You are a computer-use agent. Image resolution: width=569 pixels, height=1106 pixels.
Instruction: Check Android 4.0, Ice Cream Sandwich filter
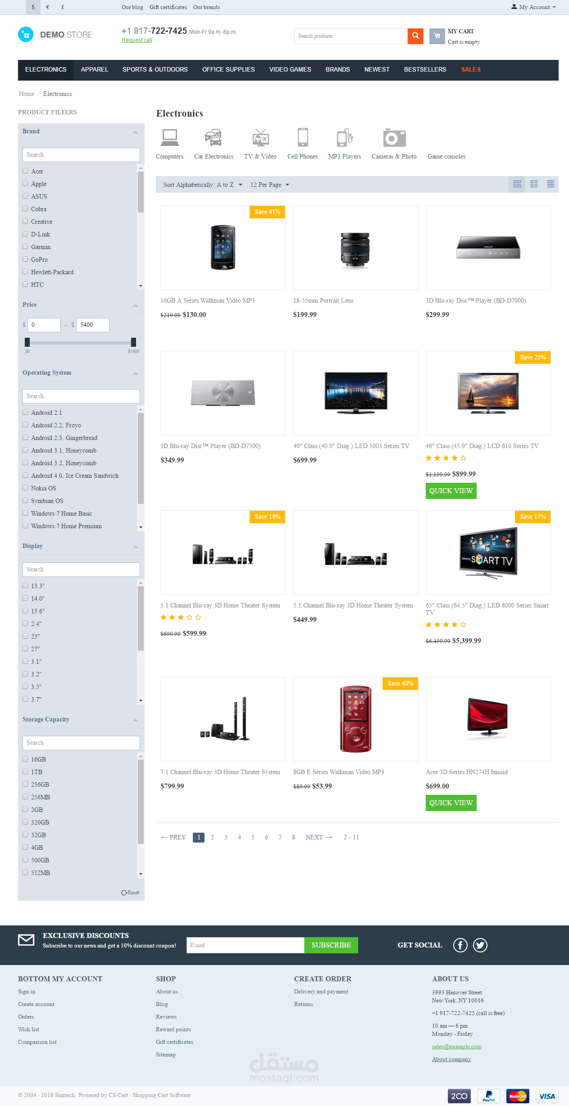coord(26,476)
